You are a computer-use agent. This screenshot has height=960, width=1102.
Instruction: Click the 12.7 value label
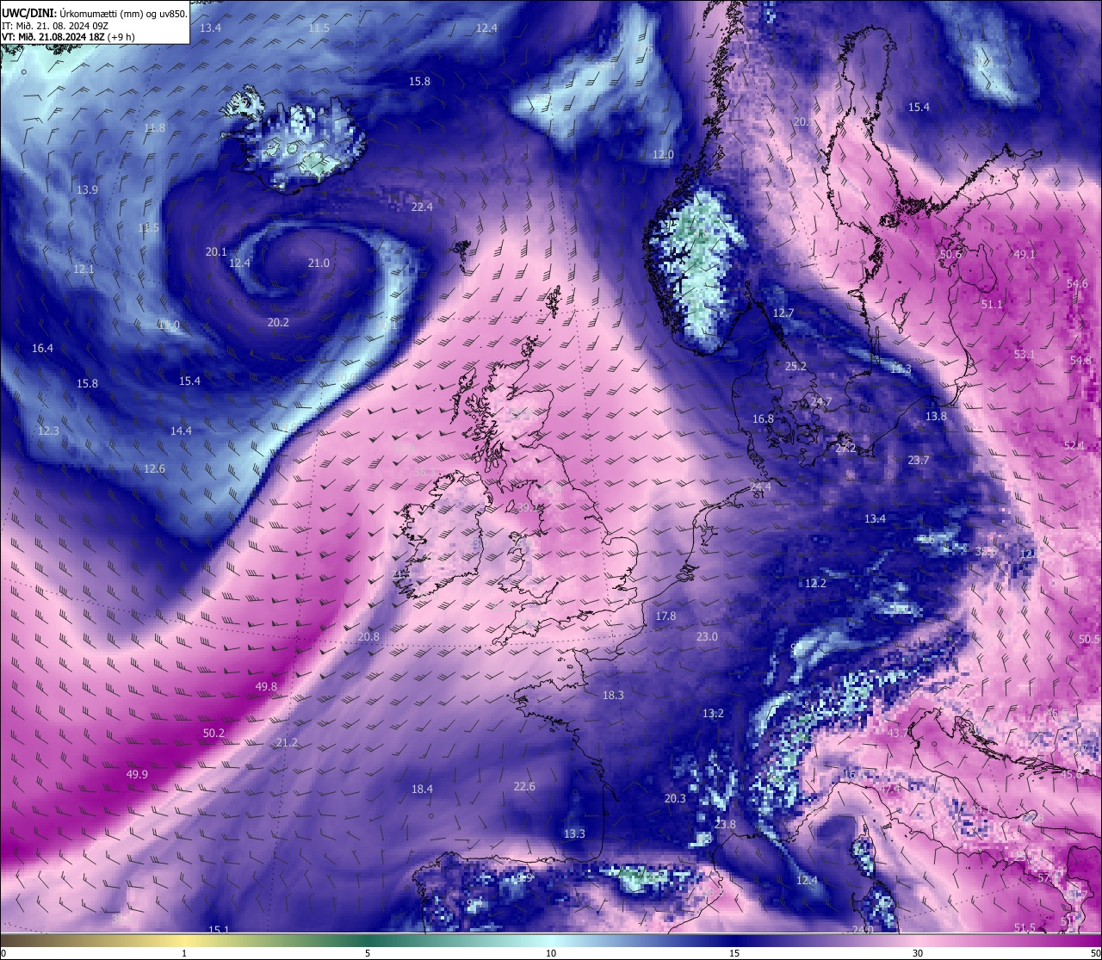[x=783, y=313]
